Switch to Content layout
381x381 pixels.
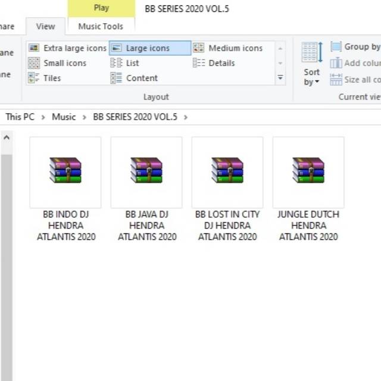pos(135,78)
